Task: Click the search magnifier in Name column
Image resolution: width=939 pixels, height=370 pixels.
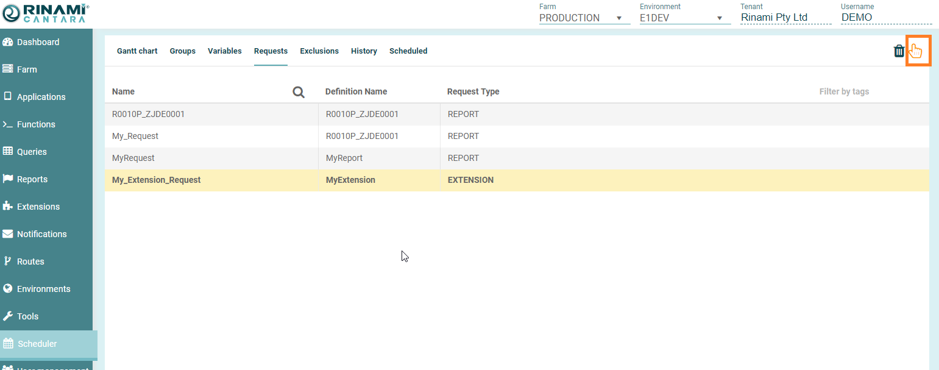Action: pyautogui.click(x=299, y=92)
